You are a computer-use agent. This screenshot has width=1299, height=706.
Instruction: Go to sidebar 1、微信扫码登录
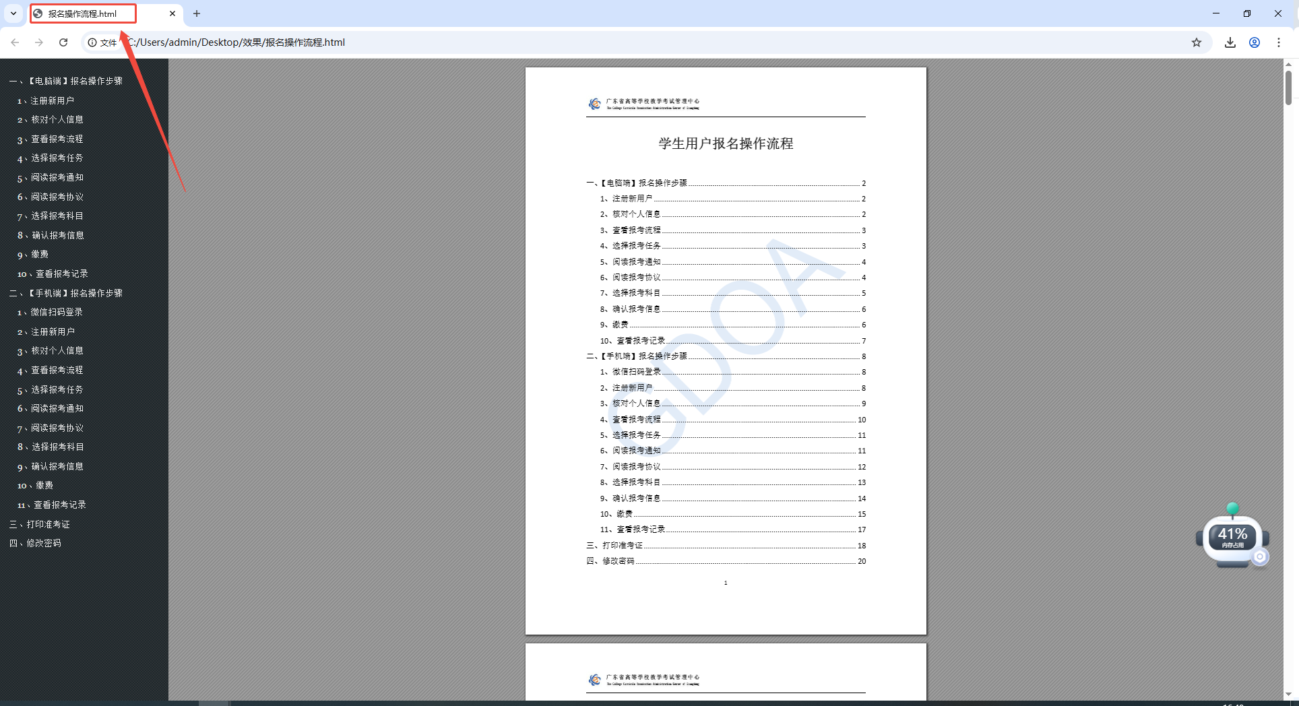tap(50, 312)
